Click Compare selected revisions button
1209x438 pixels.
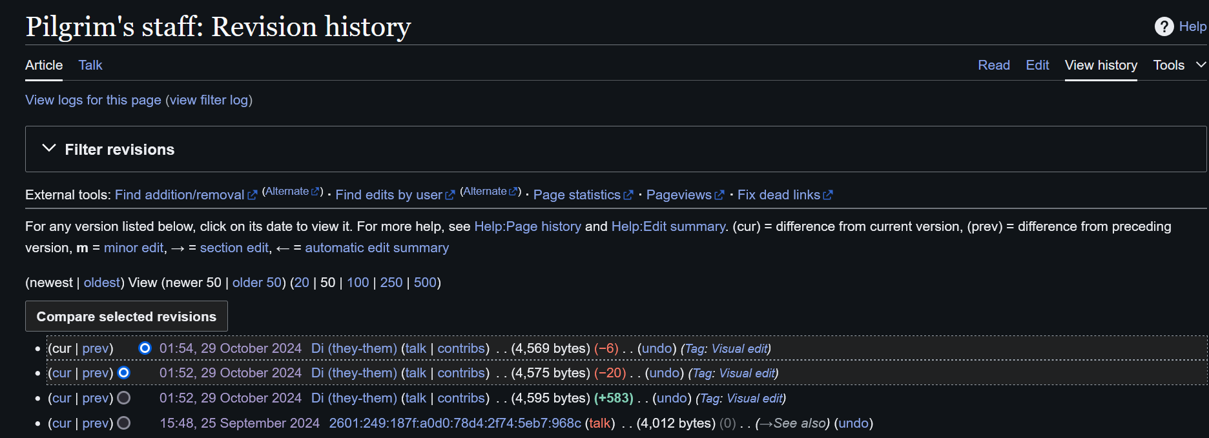tap(127, 316)
